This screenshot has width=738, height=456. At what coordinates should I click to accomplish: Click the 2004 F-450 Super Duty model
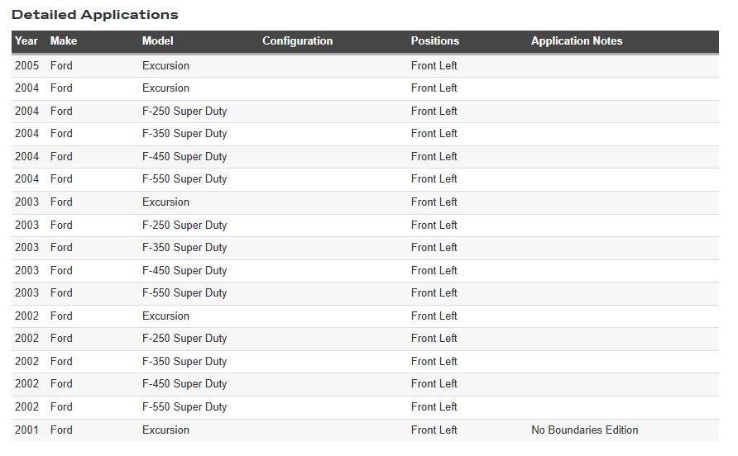(184, 157)
